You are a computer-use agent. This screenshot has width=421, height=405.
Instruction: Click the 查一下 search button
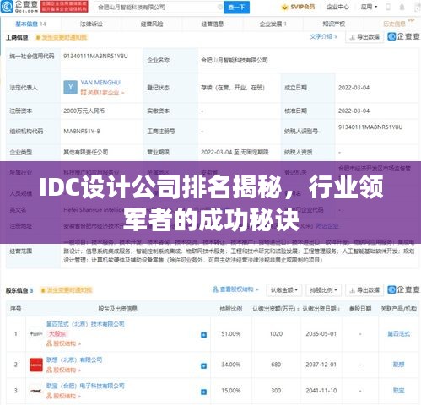click(x=236, y=8)
